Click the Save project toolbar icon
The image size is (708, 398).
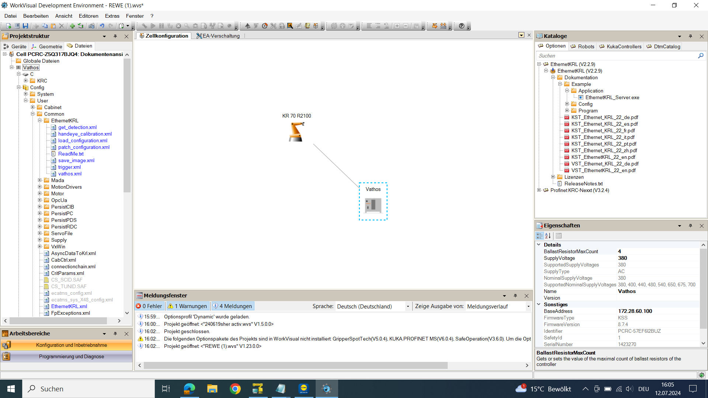(x=25, y=26)
